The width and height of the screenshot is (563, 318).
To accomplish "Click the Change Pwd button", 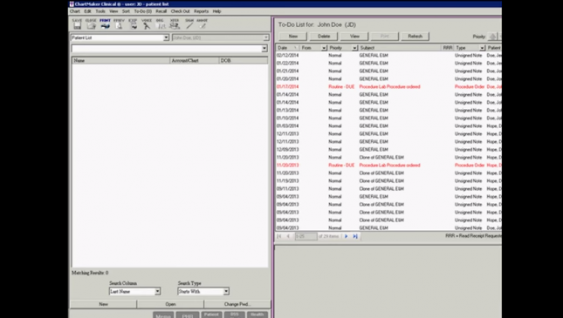I will pos(237,304).
